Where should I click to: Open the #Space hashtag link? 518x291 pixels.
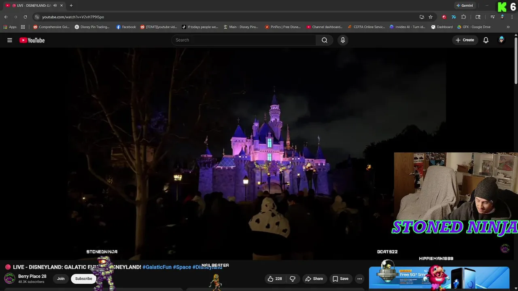[x=182, y=267]
